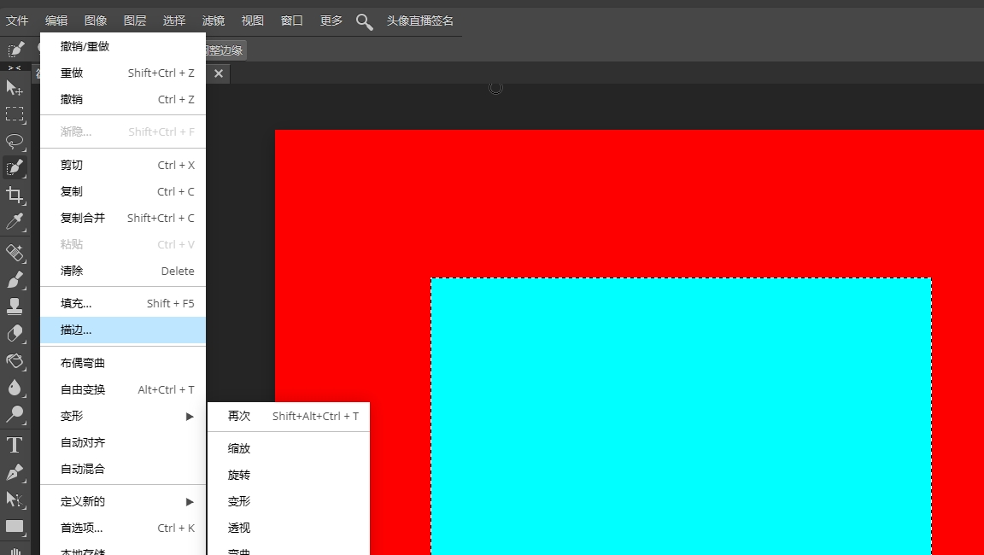Image resolution: width=984 pixels, height=555 pixels.
Task: Select the Eyedropper tool
Action: (x=13, y=221)
